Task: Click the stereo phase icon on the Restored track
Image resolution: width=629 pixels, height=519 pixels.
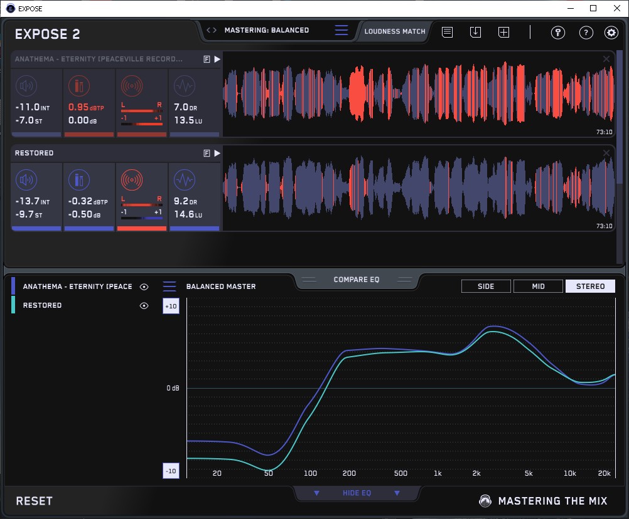Action: (132, 181)
